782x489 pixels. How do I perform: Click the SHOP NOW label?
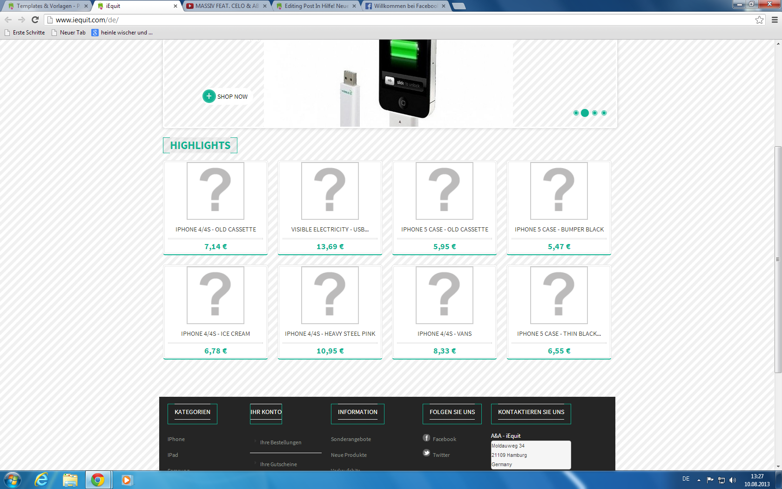click(x=232, y=97)
